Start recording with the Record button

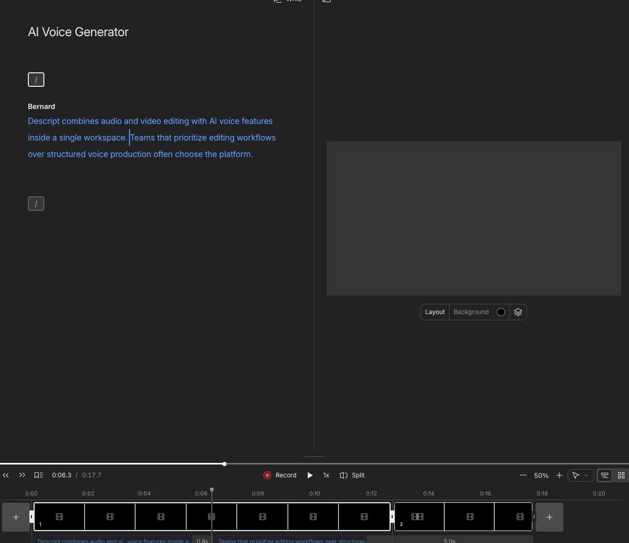280,475
